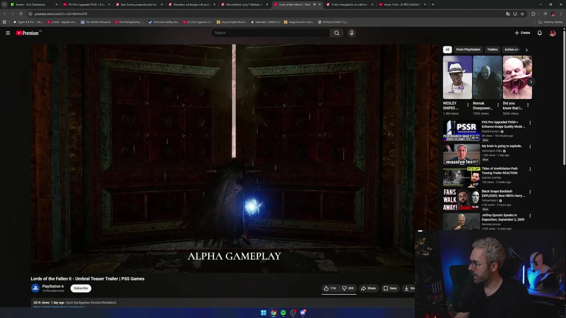Select the Action-adventure filter chip
The height and width of the screenshot is (318, 566).
(512, 49)
